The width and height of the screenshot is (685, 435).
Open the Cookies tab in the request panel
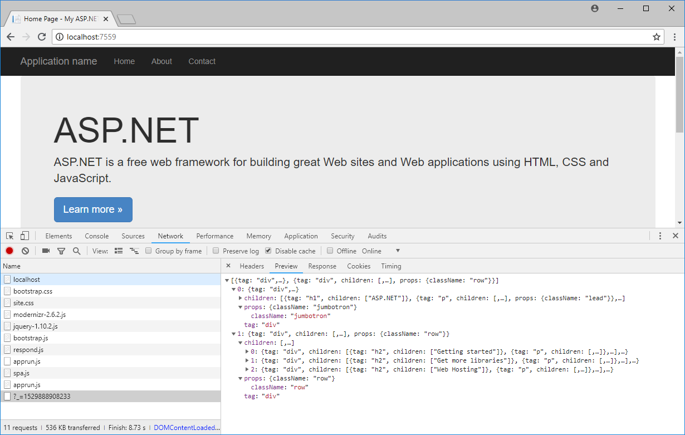[358, 266]
